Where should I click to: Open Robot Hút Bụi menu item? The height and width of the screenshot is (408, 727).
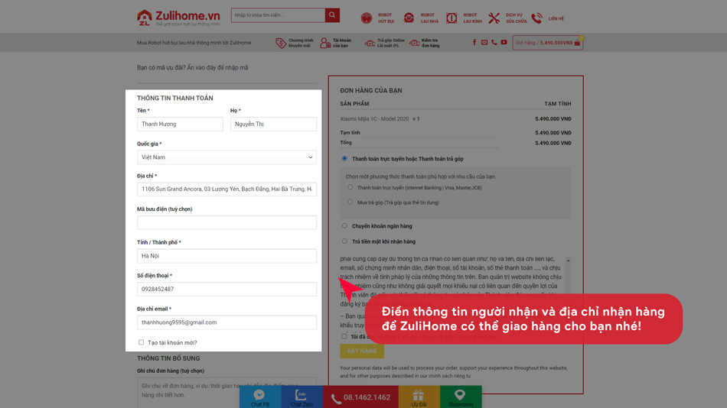click(x=377, y=18)
